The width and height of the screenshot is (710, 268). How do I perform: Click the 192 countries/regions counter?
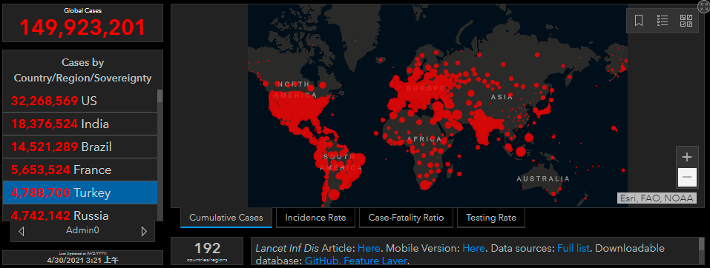click(207, 251)
